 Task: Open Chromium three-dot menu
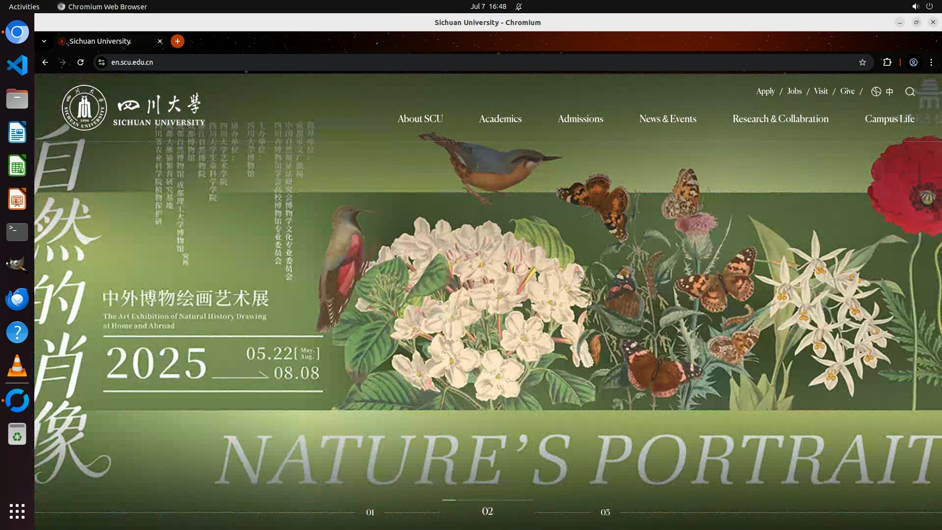tap(931, 62)
